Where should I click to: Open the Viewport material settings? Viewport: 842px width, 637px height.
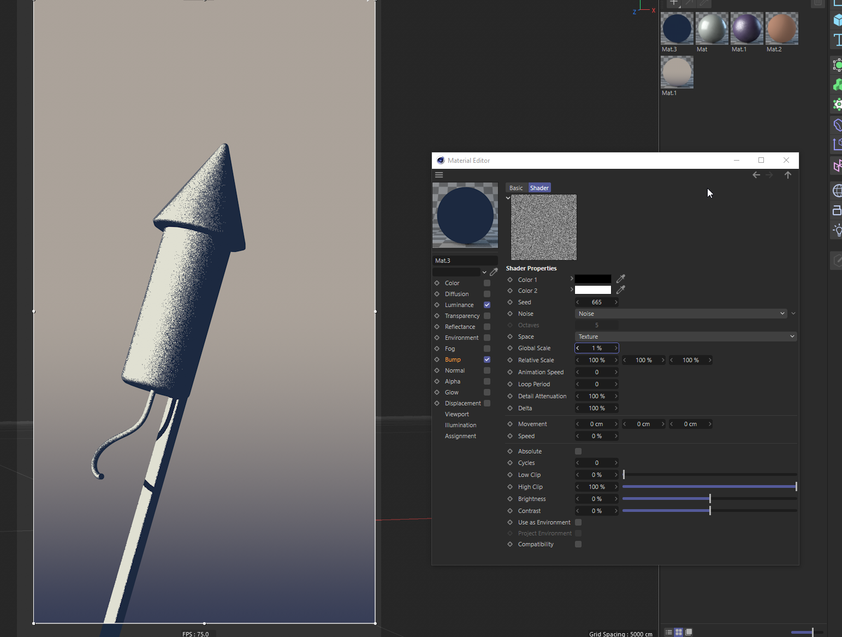pyautogui.click(x=457, y=414)
